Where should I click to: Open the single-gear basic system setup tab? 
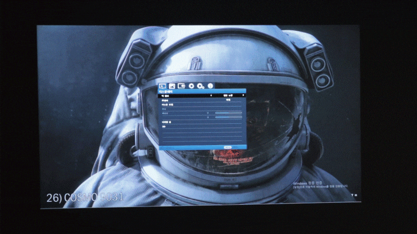191,86
